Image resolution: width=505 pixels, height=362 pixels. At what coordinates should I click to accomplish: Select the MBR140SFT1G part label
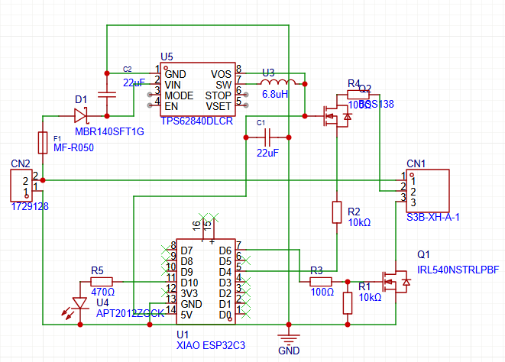109,131
